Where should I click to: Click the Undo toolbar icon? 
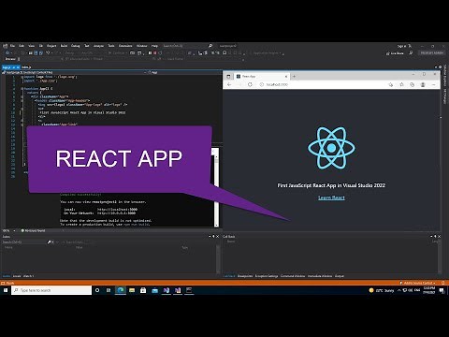(x=49, y=53)
